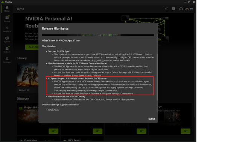Viewport: 228px width, 142px height.
Task: Click the 'Release Highlights' dialog title
Action: point(55,28)
